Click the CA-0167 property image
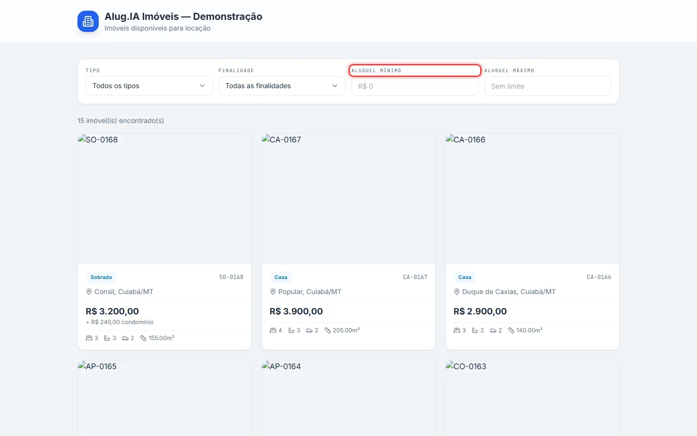Screen dimensions: 697x436 click(x=348, y=199)
